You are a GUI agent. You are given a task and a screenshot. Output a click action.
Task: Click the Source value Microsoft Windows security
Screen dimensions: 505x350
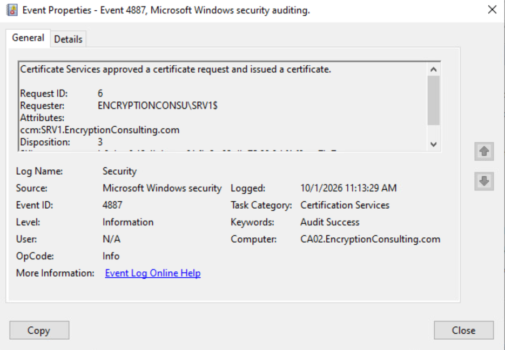click(x=162, y=188)
